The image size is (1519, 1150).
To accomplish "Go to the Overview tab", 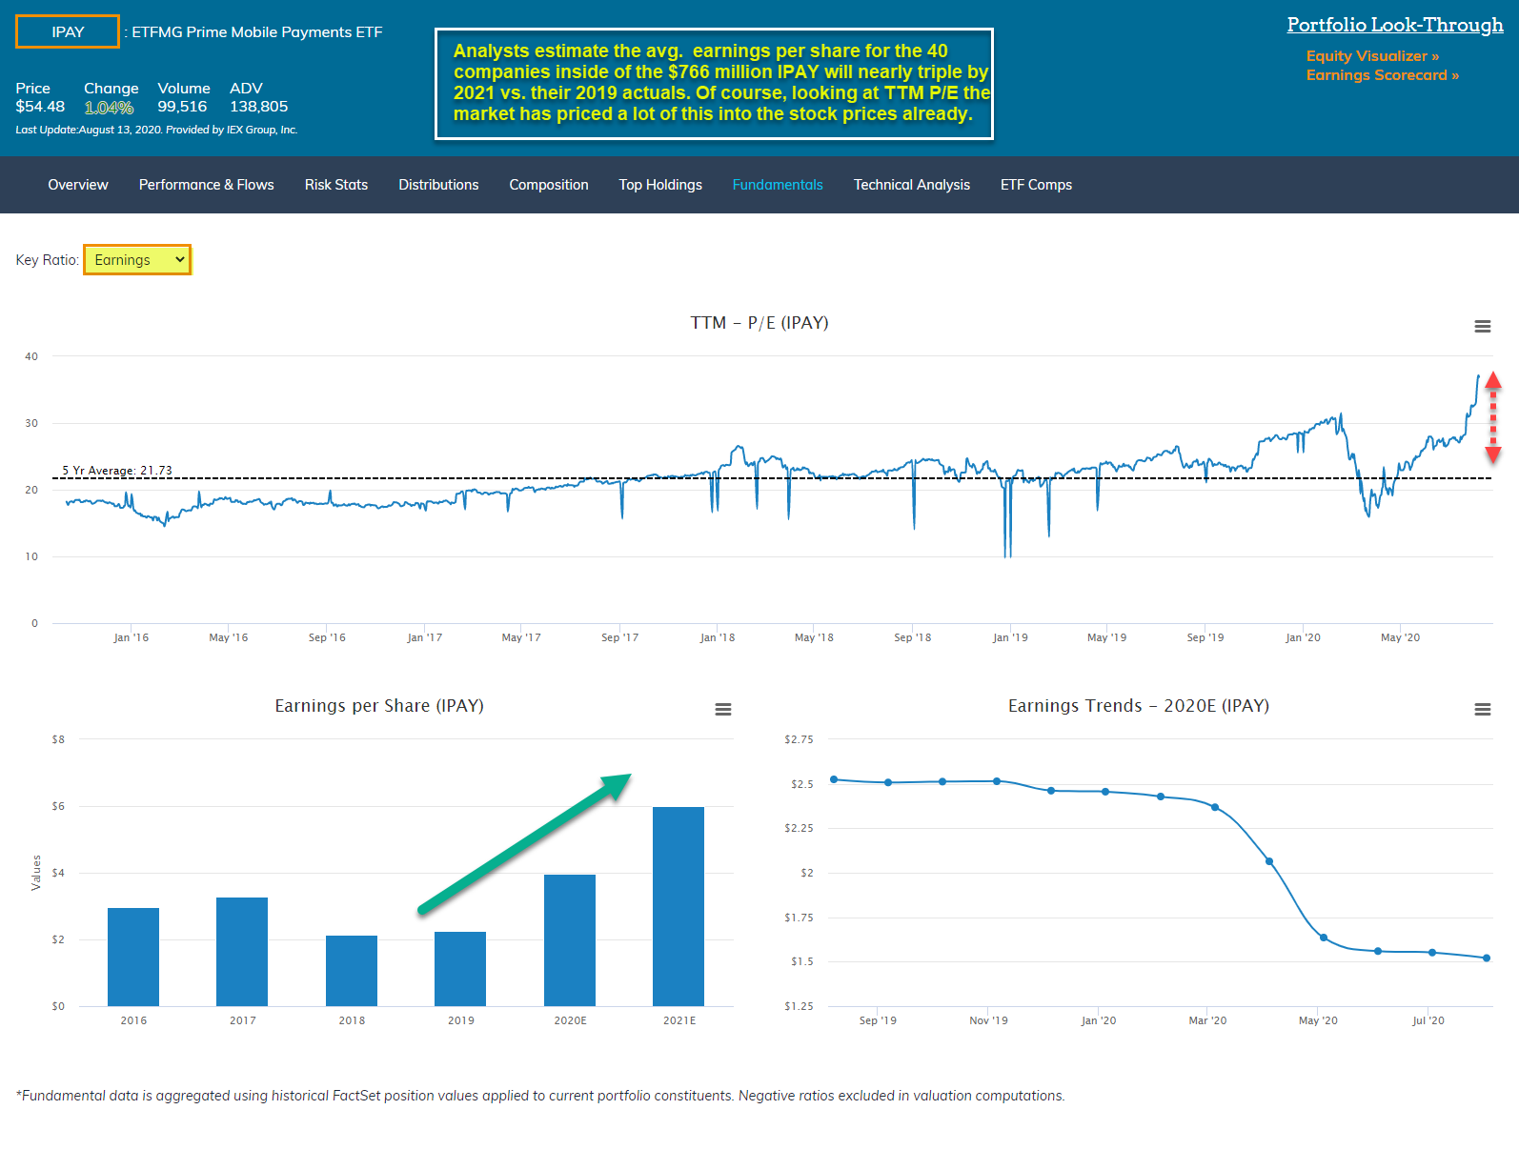I will point(78,185).
